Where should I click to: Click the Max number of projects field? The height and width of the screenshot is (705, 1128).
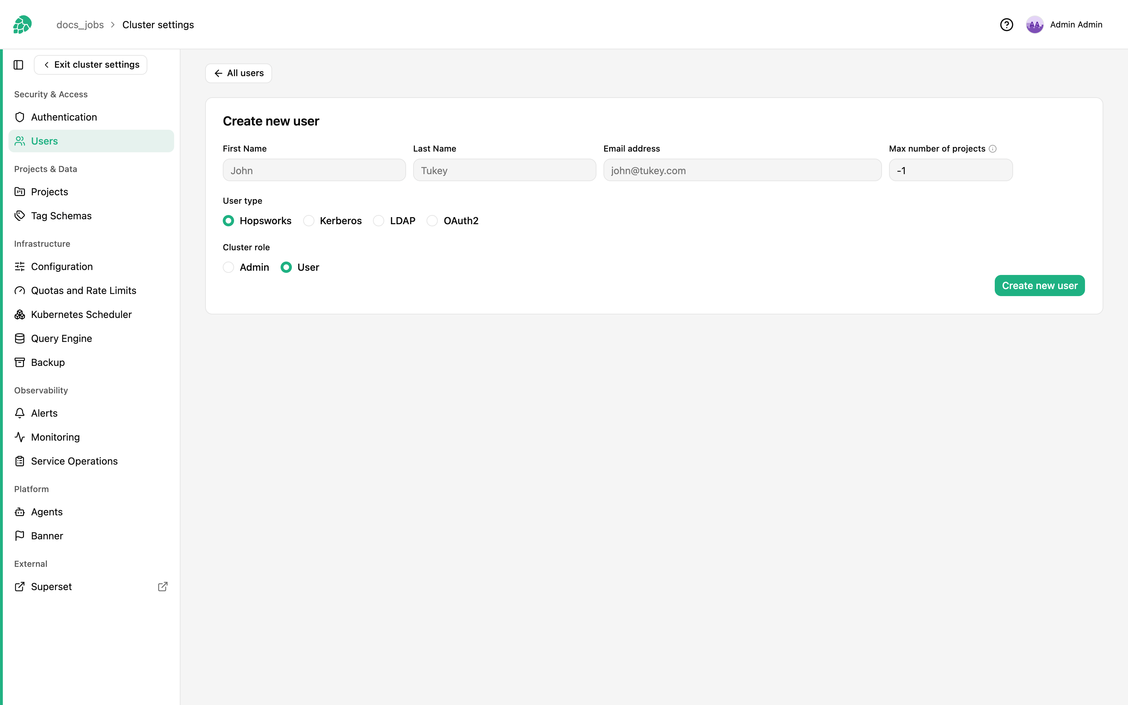tap(951, 170)
